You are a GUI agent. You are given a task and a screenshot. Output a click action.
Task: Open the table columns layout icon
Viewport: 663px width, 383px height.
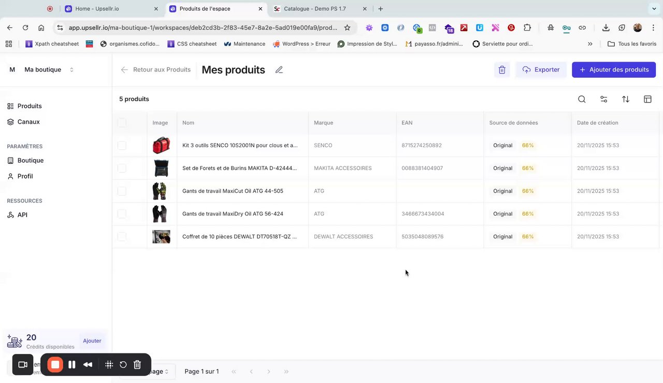(x=647, y=99)
